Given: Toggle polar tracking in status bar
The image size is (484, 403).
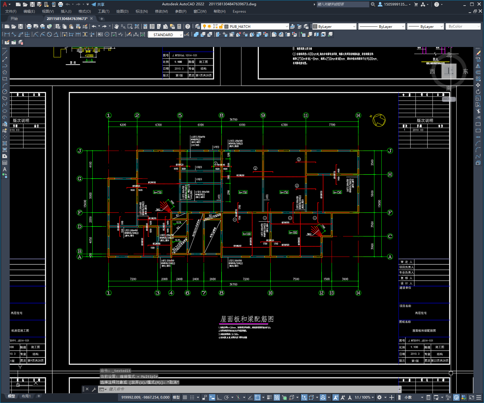Looking at the screenshot, I should tap(226, 397).
